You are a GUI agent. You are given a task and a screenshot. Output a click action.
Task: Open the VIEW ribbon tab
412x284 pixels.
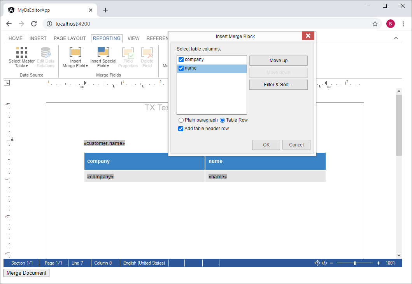pos(133,38)
